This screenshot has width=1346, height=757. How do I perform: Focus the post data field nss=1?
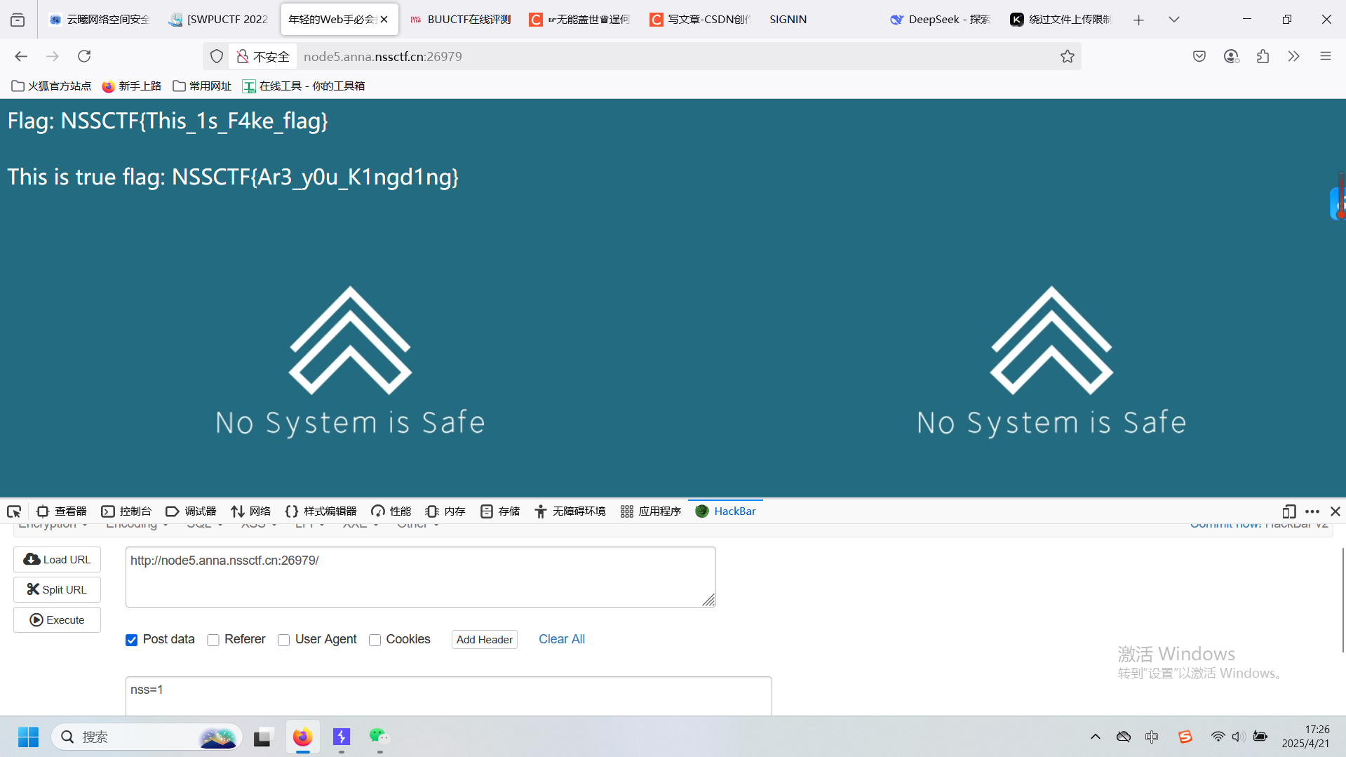click(448, 696)
